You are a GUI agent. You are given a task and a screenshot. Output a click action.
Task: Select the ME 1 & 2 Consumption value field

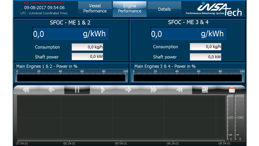88,47
